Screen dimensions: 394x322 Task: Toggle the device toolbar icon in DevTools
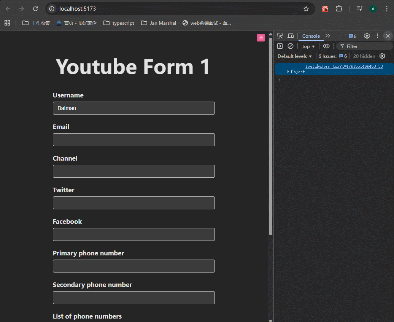[291, 36]
